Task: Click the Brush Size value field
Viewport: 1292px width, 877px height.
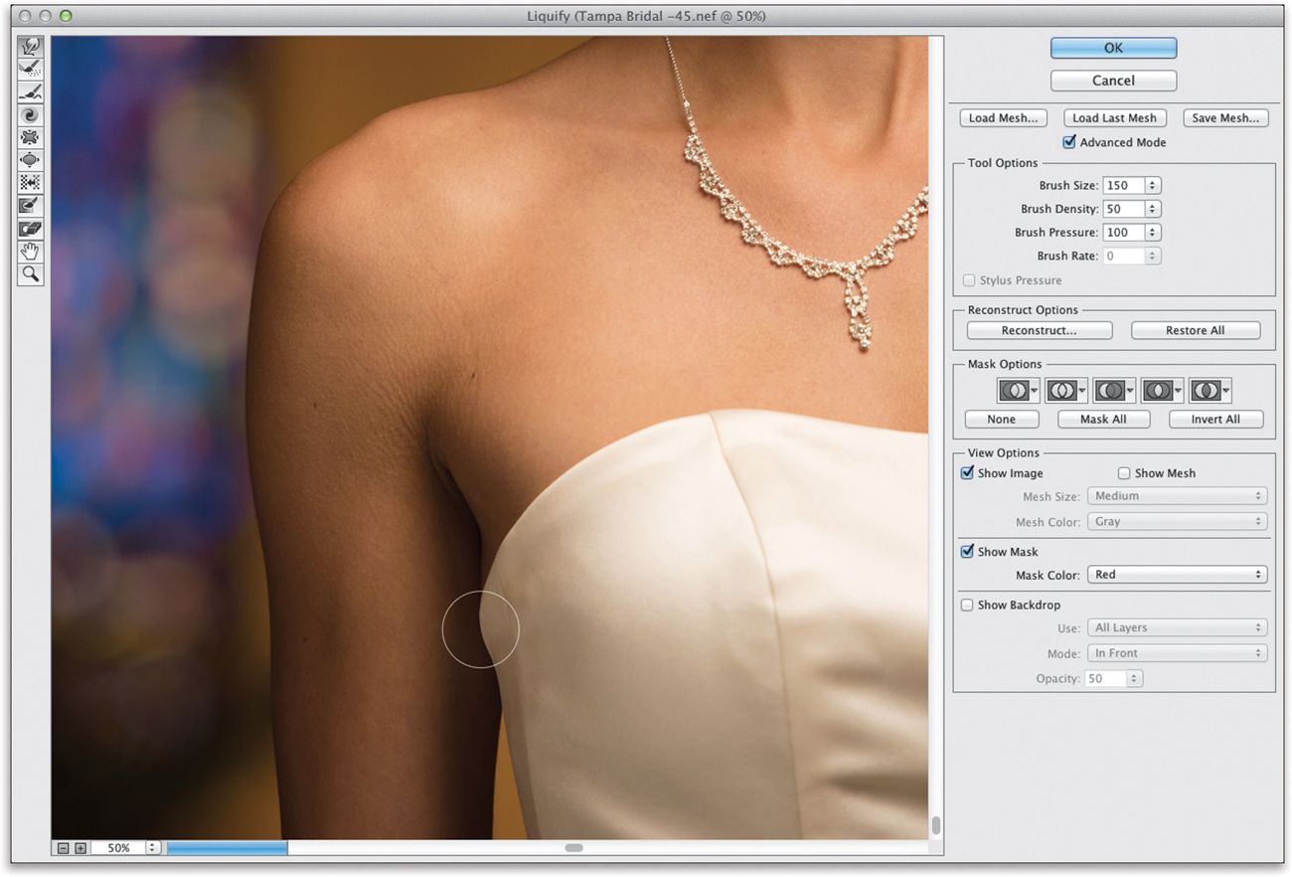Action: (1123, 185)
